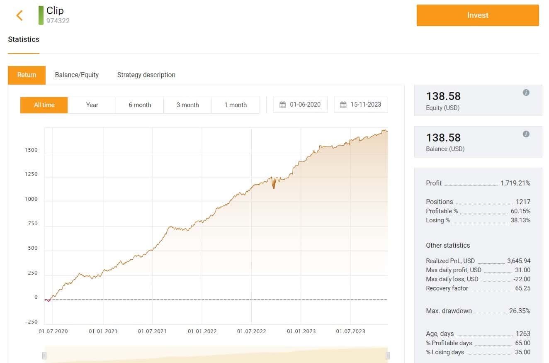Select the All time range
This screenshot has height=363, width=549.
(44, 105)
